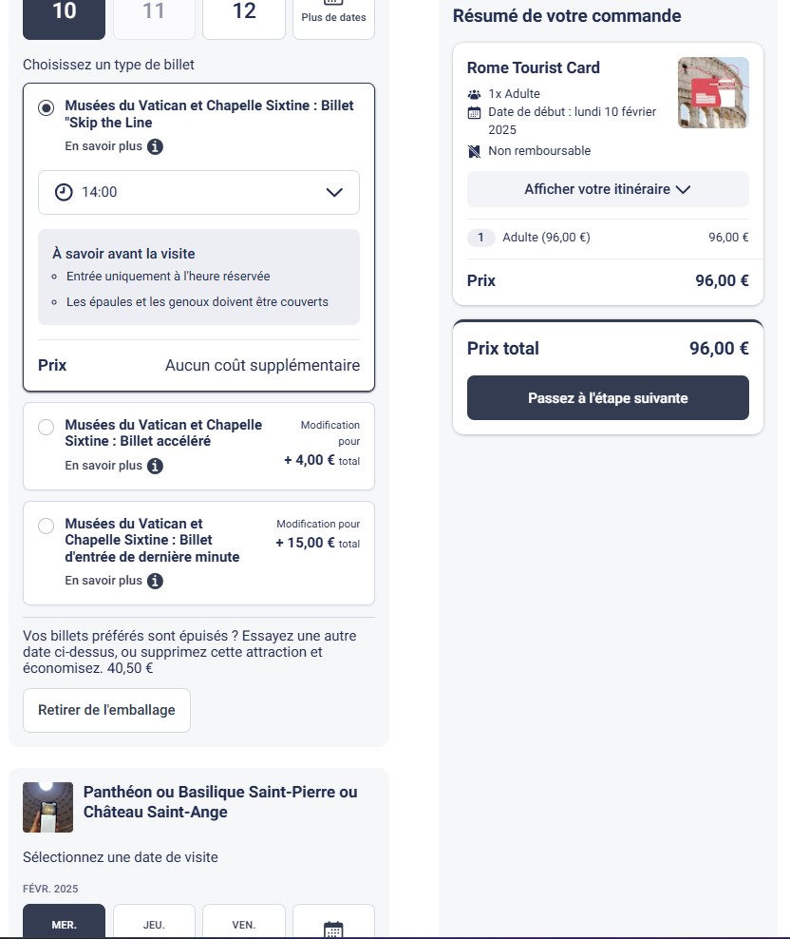This screenshot has width=790, height=939.
Task: Select date 12 for Vatican visit
Action: pyautogui.click(x=244, y=12)
